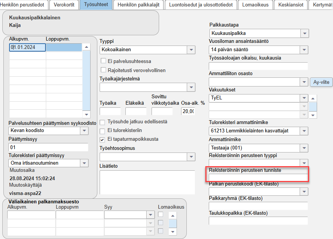Switch to the Verokortit tab
The height and width of the screenshot is (239, 333).
pos(64,5)
